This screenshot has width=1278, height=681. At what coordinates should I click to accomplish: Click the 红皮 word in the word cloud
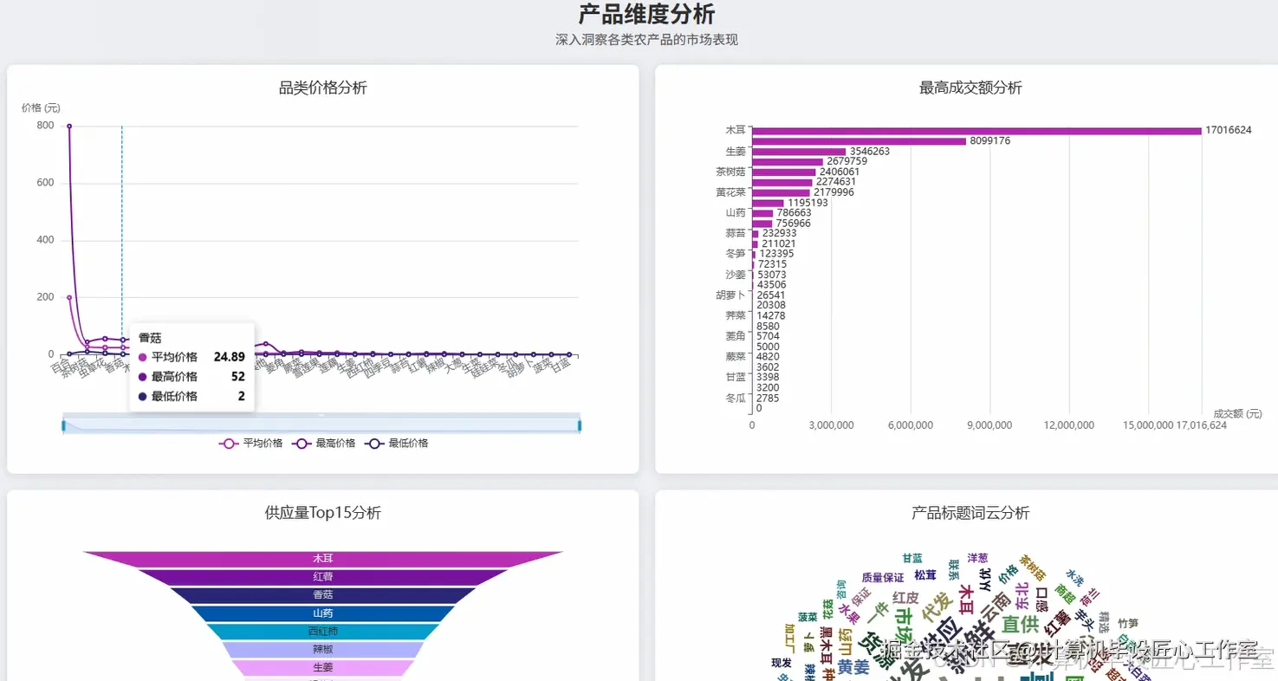click(x=905, y=598)
